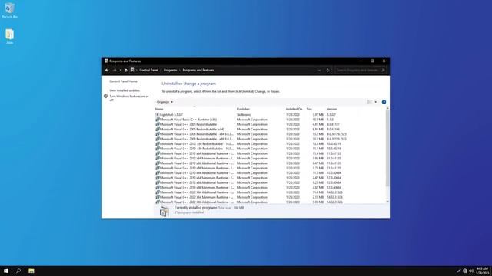Open Help via the blue question icon
Viewport: 492px width, 276px height.
384,102
